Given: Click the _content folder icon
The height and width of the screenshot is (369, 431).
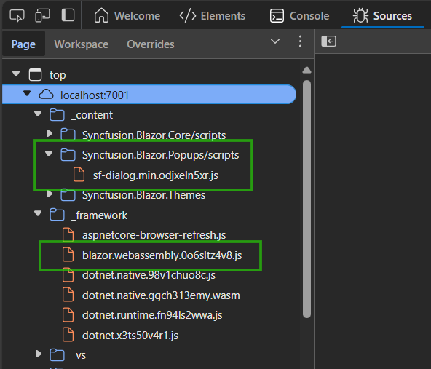Looking at the screenshot, I should click(58, 114).
